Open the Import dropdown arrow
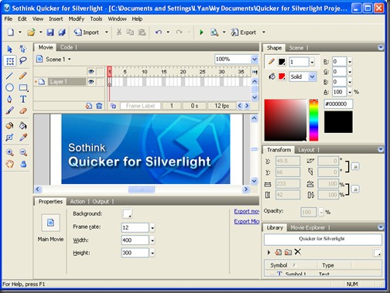Image resolution: width=390 pixels, height=293 pixels. (x=106, y=32)
